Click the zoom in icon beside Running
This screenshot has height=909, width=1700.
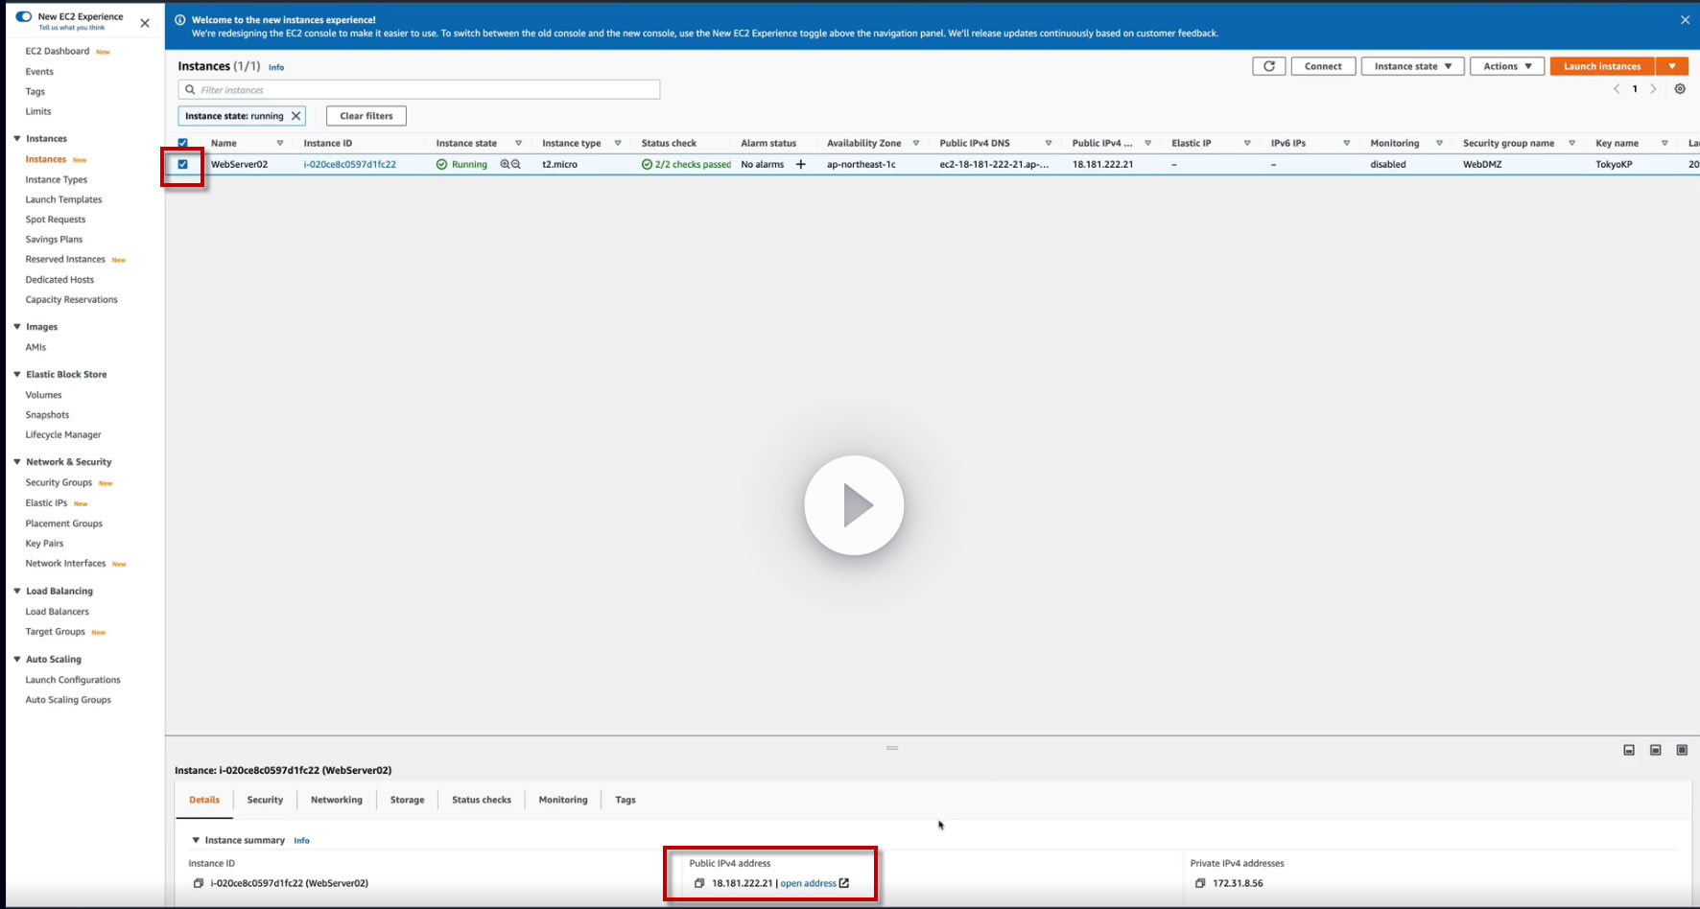tap(505, 165)
